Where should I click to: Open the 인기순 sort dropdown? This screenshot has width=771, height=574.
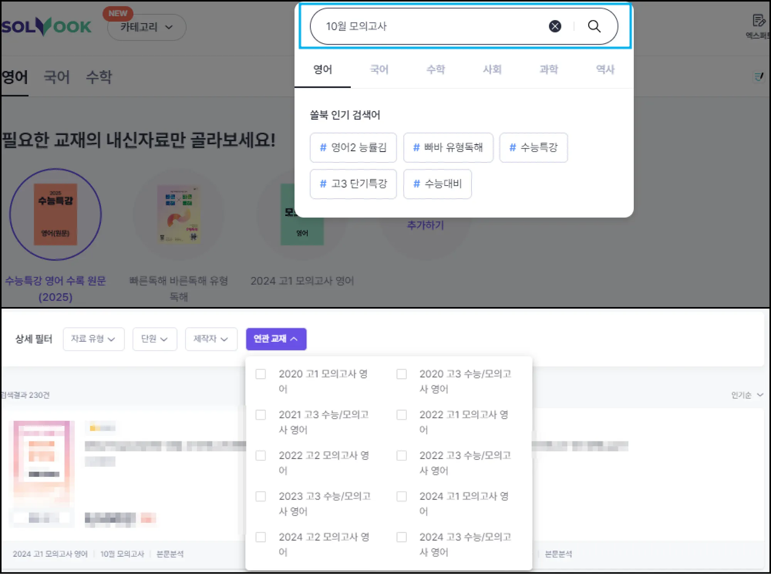pyautogui.click(x=747, y=395)
